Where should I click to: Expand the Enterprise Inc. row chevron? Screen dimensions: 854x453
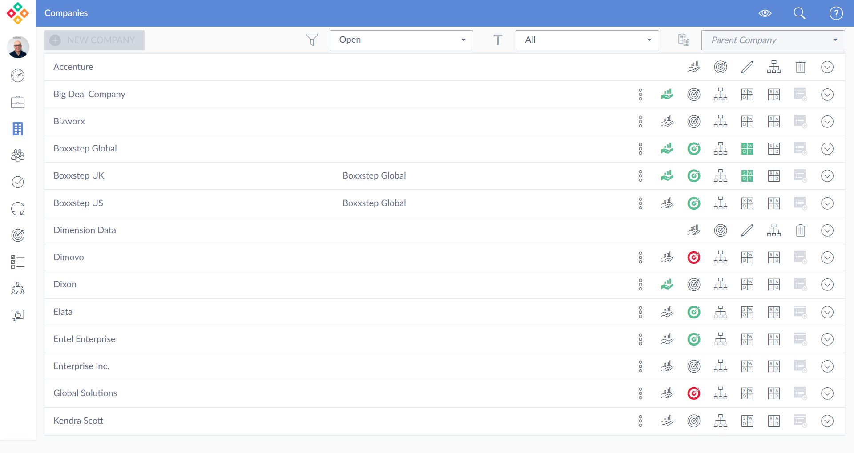tap(827, 366)
